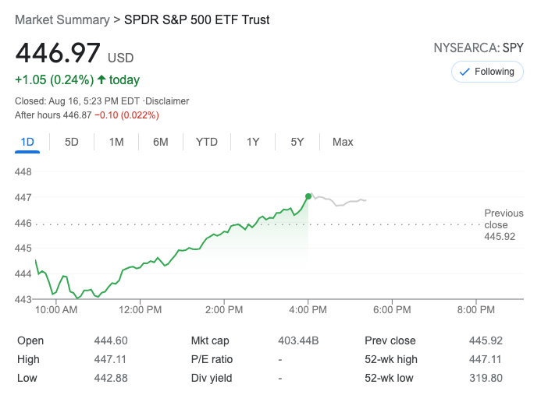This screenshot has height=395, width=541.
Task: Click the checkmark icon in Following button
Action: pos(464,72)
